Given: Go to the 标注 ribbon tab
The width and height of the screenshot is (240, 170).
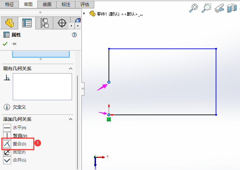Looking at the screenshot, I should [x=66, y=4].
